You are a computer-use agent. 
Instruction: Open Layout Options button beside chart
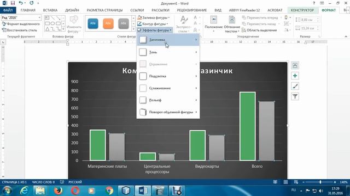[x=295, y=65]
